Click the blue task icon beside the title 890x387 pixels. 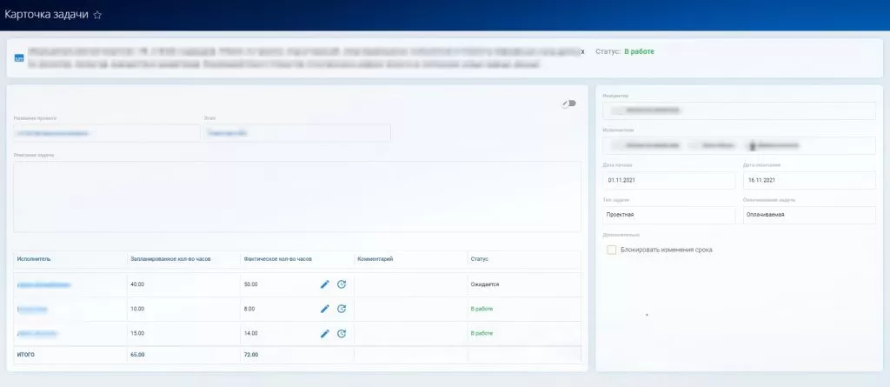click(x=18, y=57)
